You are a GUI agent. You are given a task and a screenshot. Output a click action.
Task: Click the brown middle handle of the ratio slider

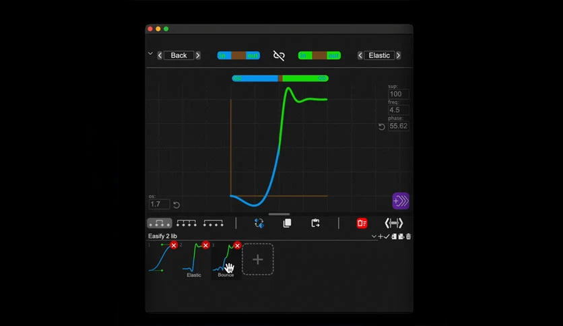[280, 78]
